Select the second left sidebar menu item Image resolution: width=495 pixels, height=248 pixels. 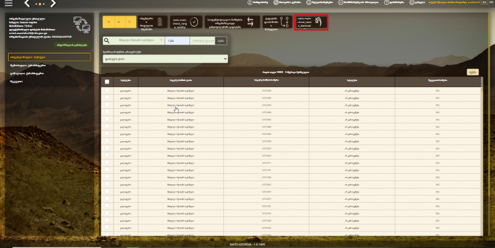(x=28, y=66)
